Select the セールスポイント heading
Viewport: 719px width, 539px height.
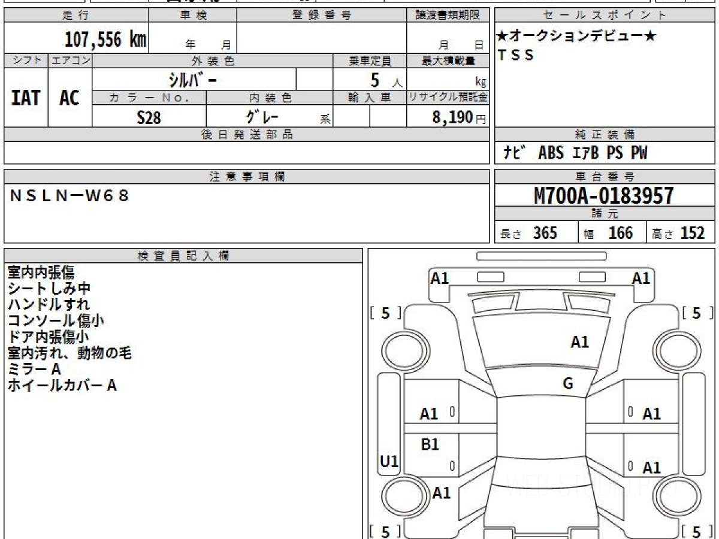pos(605,16)
